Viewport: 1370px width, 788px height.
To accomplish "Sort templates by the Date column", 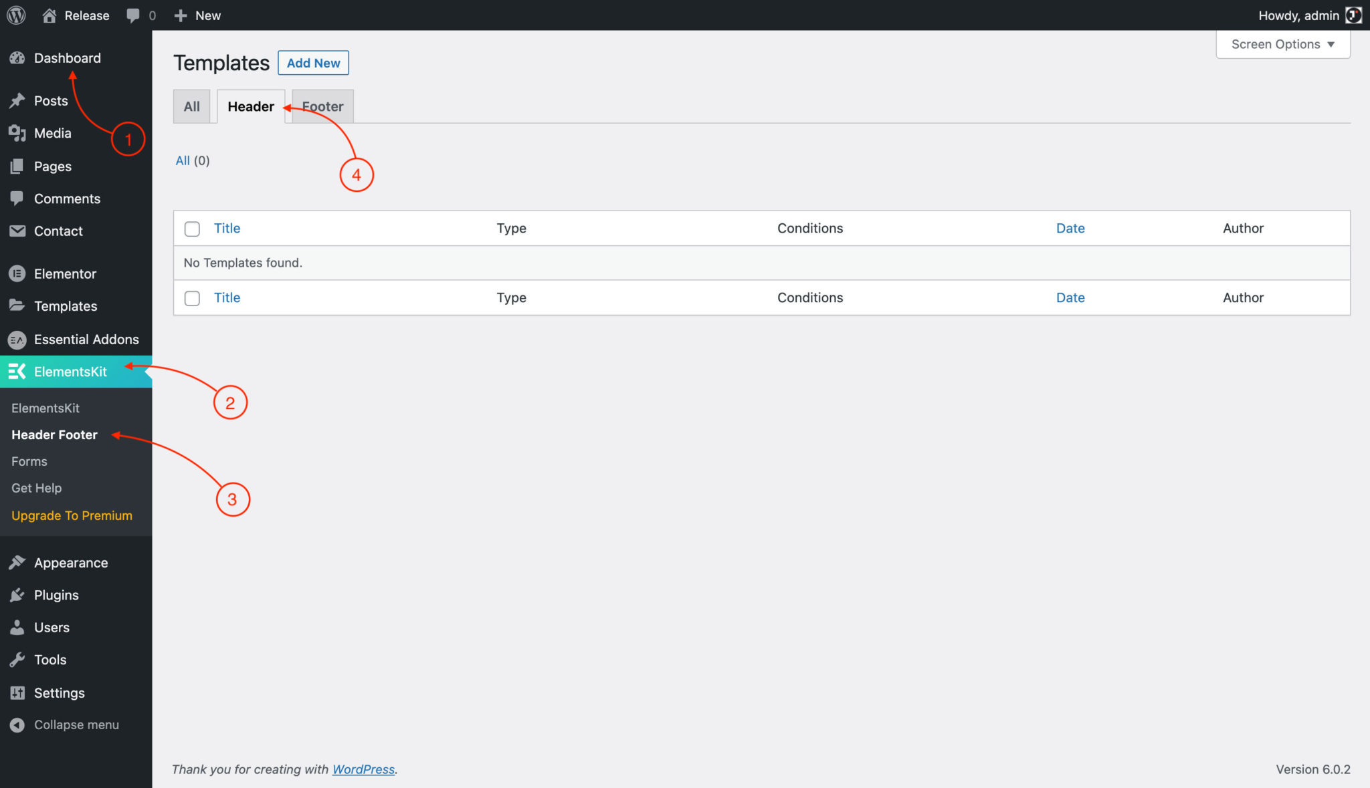I will click(x=1070, y=228).
